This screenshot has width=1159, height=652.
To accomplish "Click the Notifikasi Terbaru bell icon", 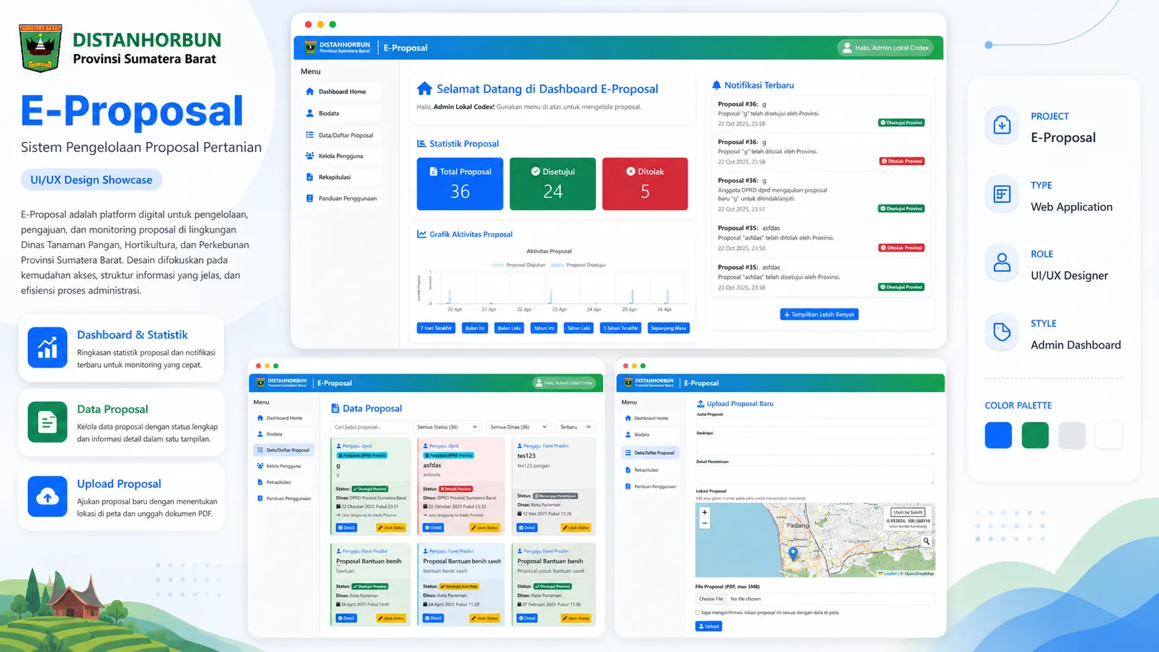I will 716,85.
